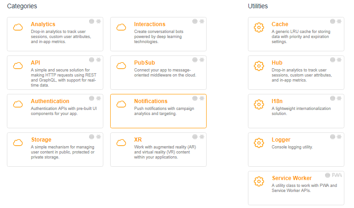Image resolution: width=354 pixels, height=208 pixels.
Task: Click the globe icon on XR card
Action: tap(195, 137)
